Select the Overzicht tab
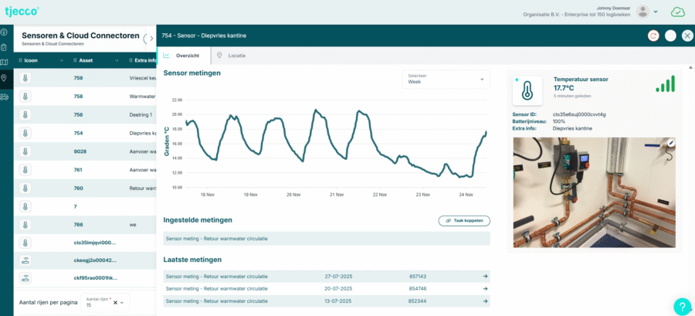This screenshot has width=695, height=316. coord(182,56)
